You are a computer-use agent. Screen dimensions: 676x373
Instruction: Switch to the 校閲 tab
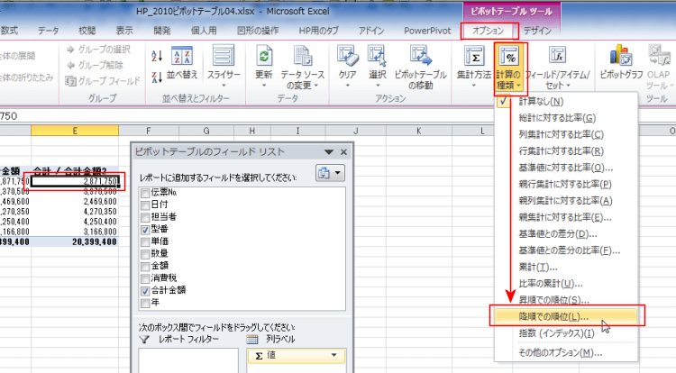(x=87, y=31)
